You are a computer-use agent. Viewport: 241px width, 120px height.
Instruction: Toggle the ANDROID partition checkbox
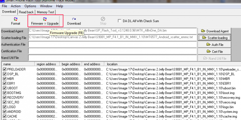coord(4,112)
